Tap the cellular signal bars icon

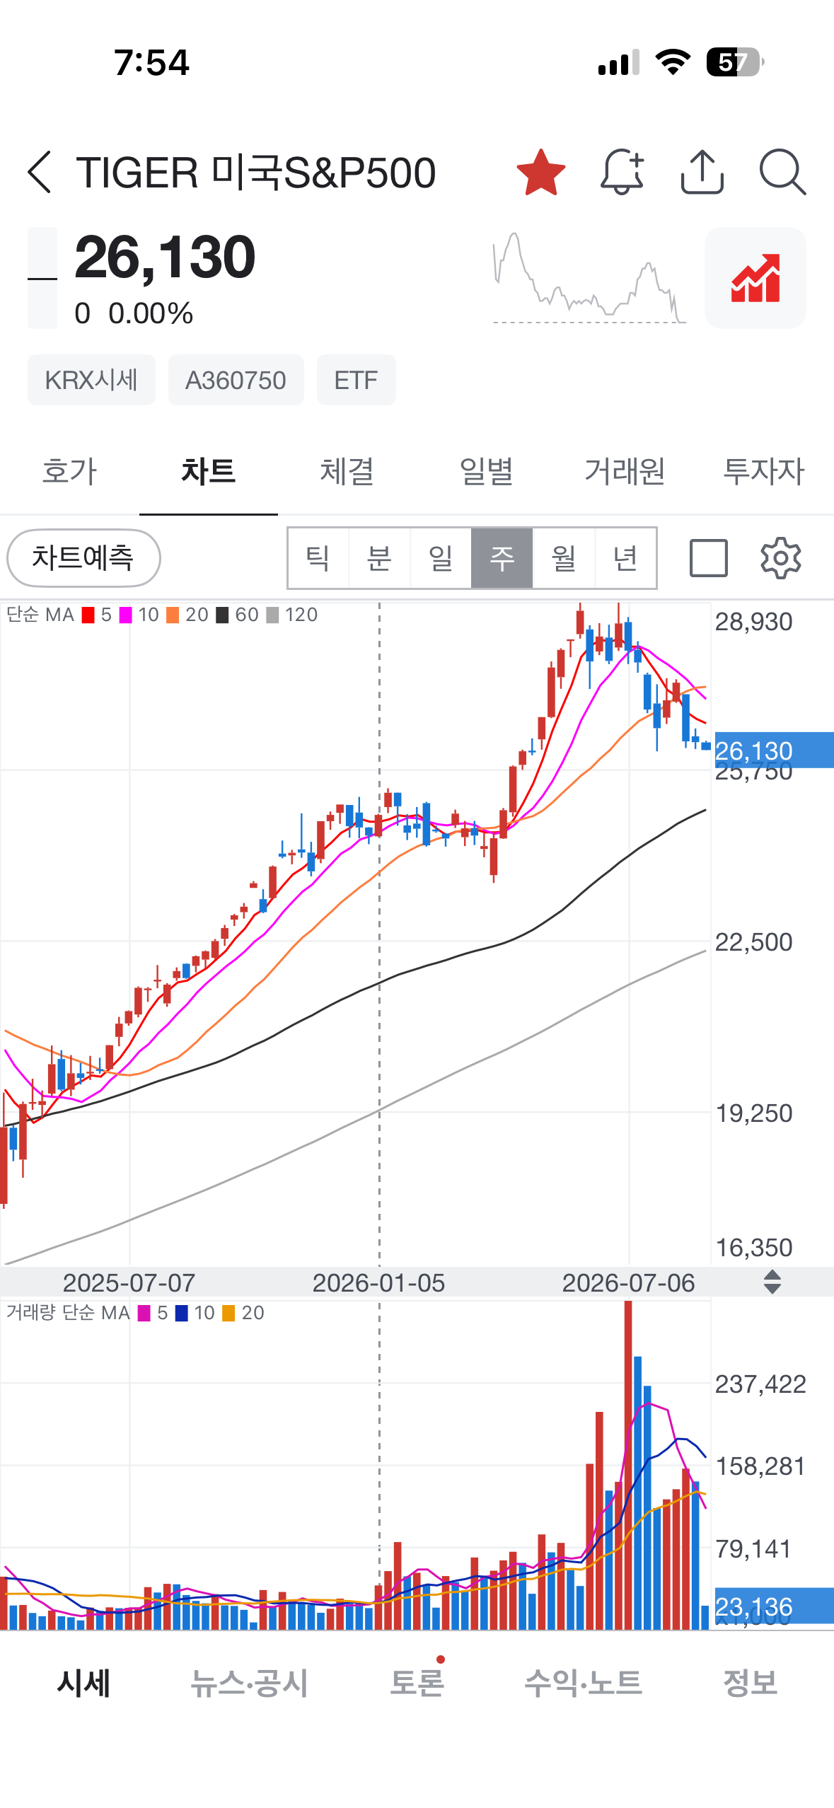619,62
